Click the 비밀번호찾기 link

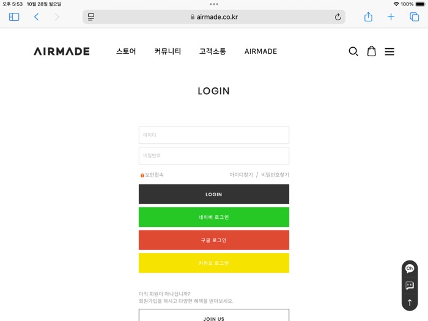(x=275, y=175)
